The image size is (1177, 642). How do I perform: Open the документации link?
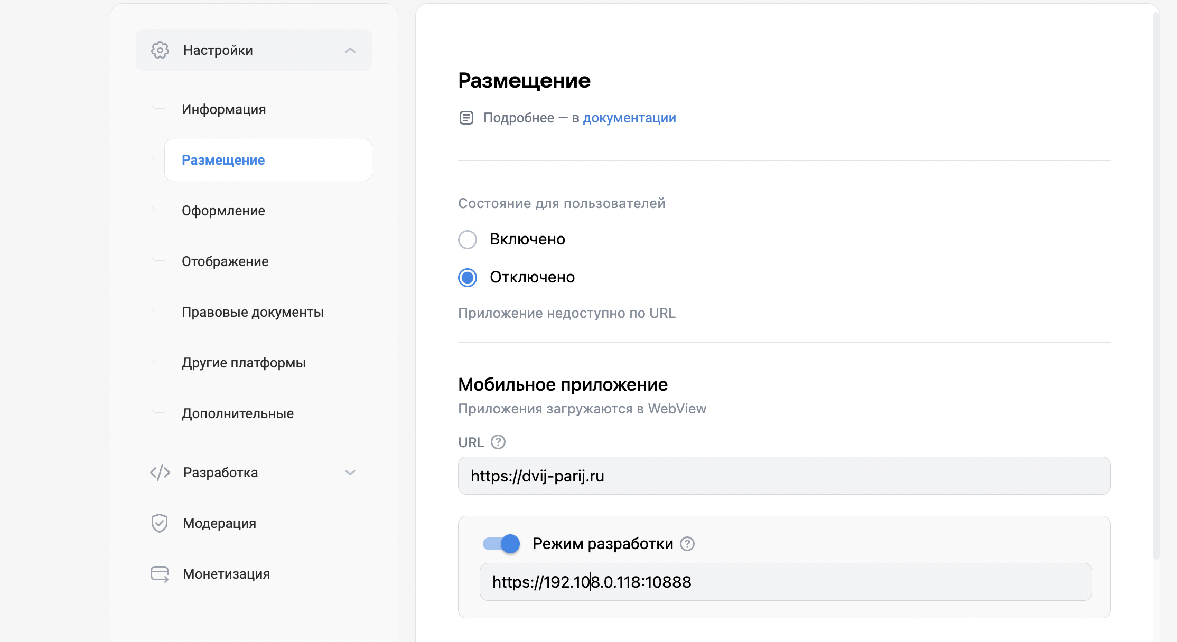[629, 117]
